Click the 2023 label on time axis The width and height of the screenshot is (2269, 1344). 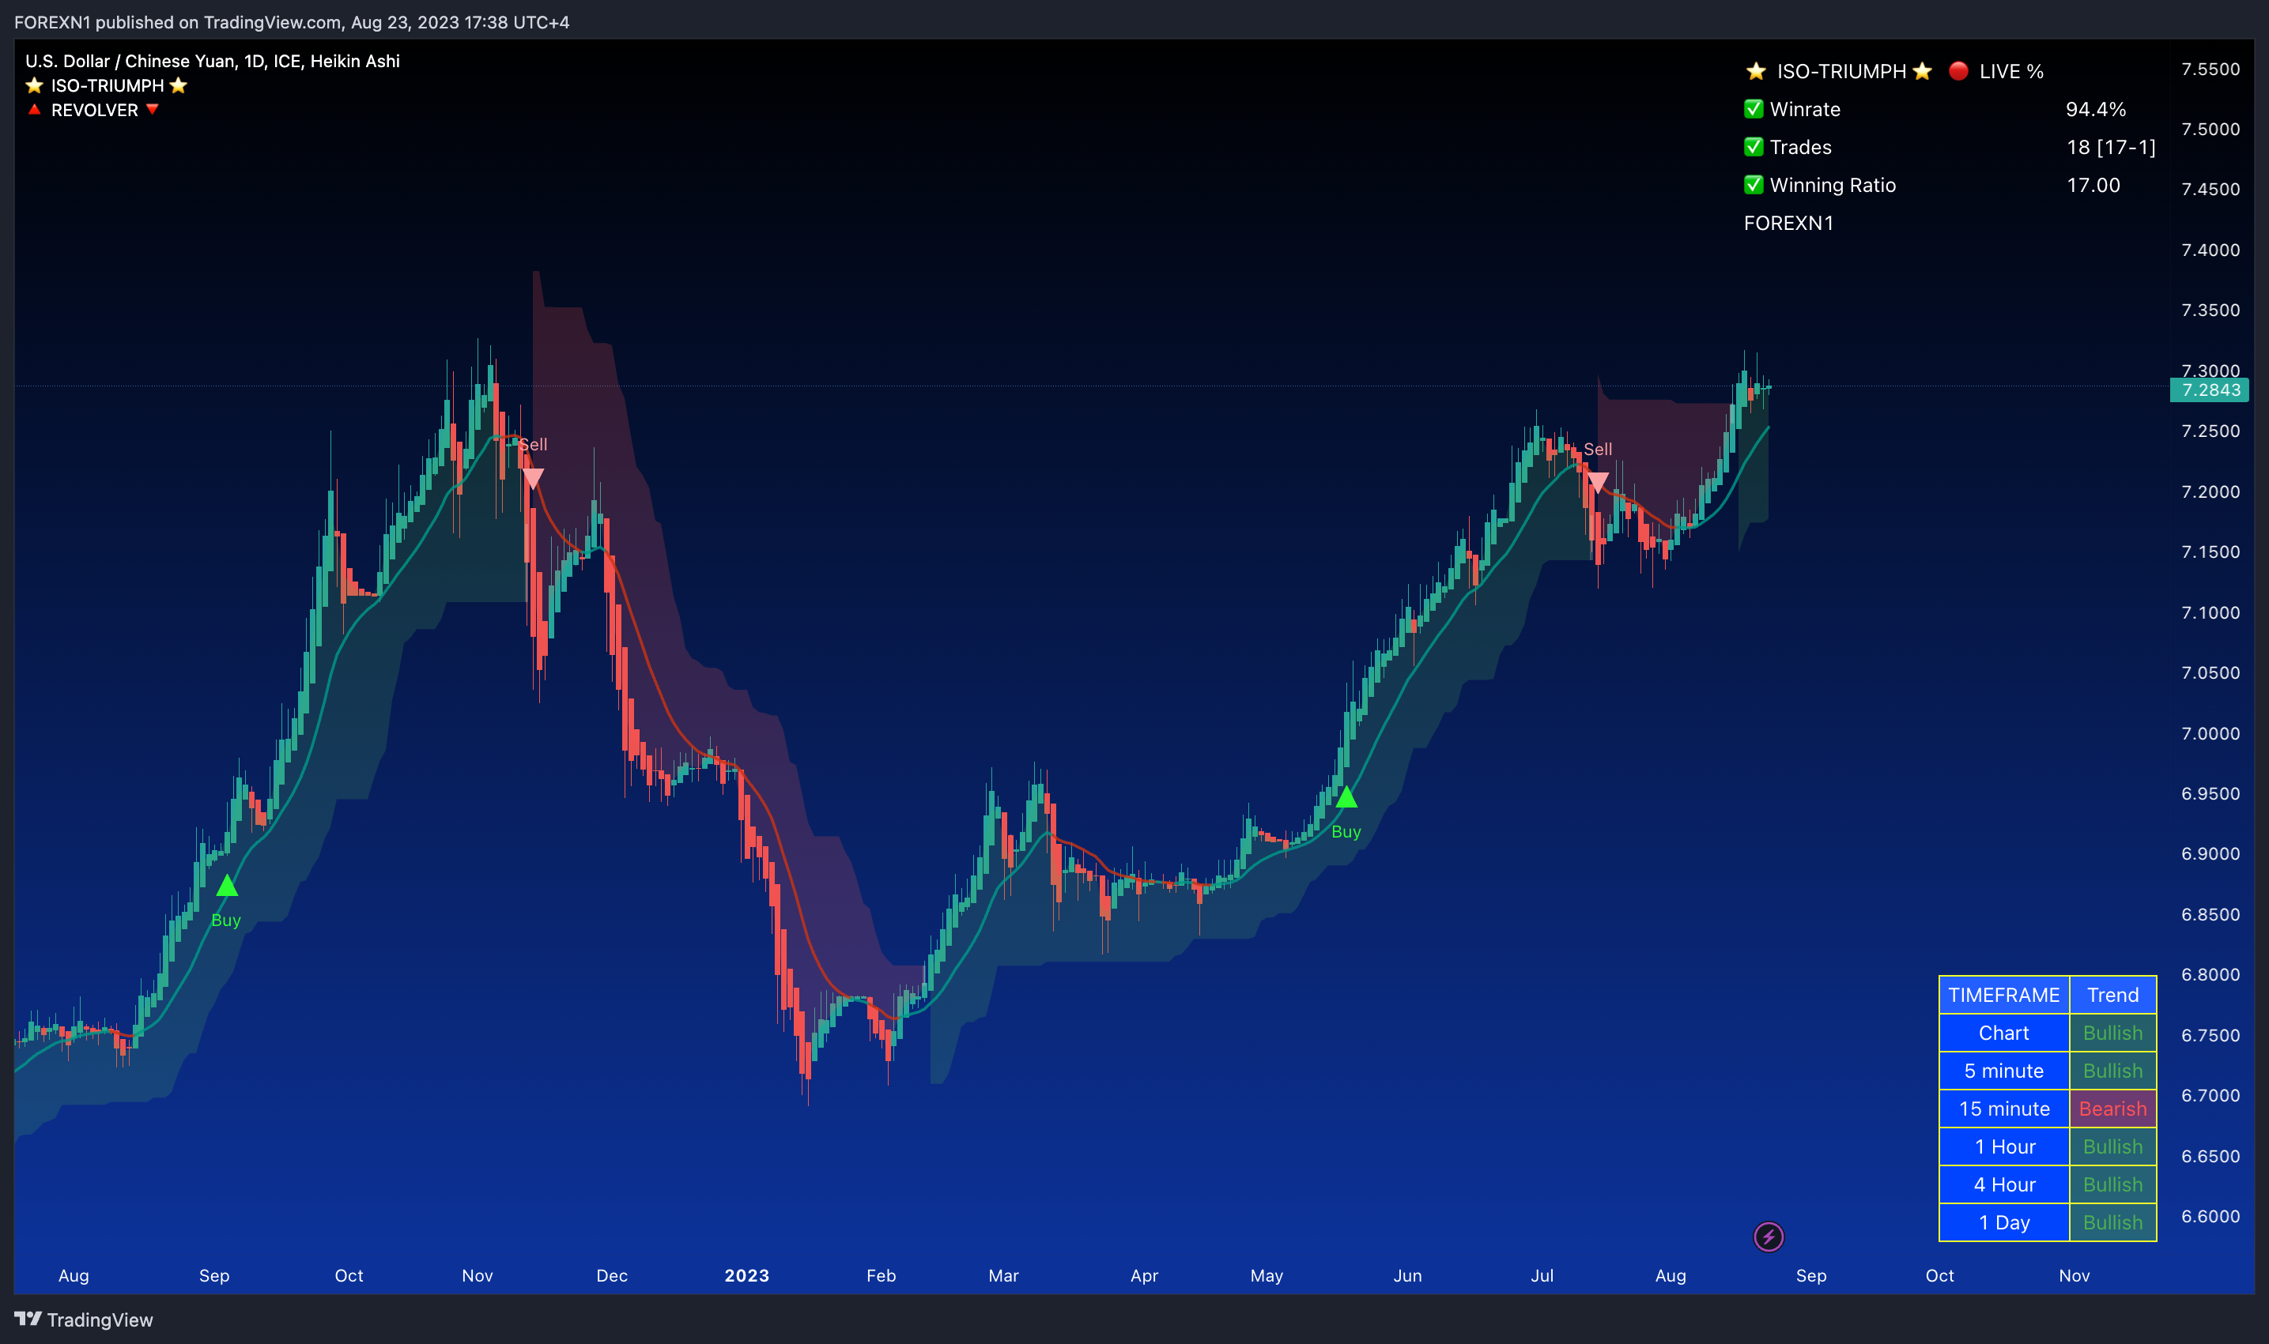[x=746, y=1275]
